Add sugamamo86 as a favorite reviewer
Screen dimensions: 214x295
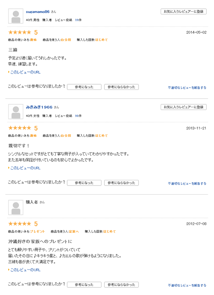tap(184, 11)
